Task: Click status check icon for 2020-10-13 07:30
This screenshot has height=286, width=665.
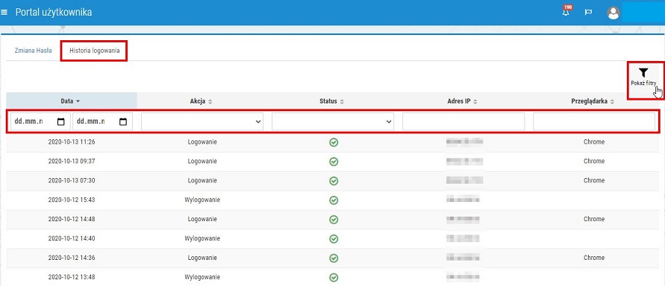Action: (334, 181)
